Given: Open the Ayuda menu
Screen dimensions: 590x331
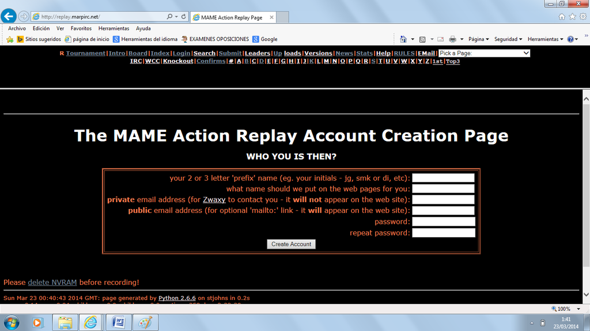Looking at the screenshot, I should tap(143, 28).
